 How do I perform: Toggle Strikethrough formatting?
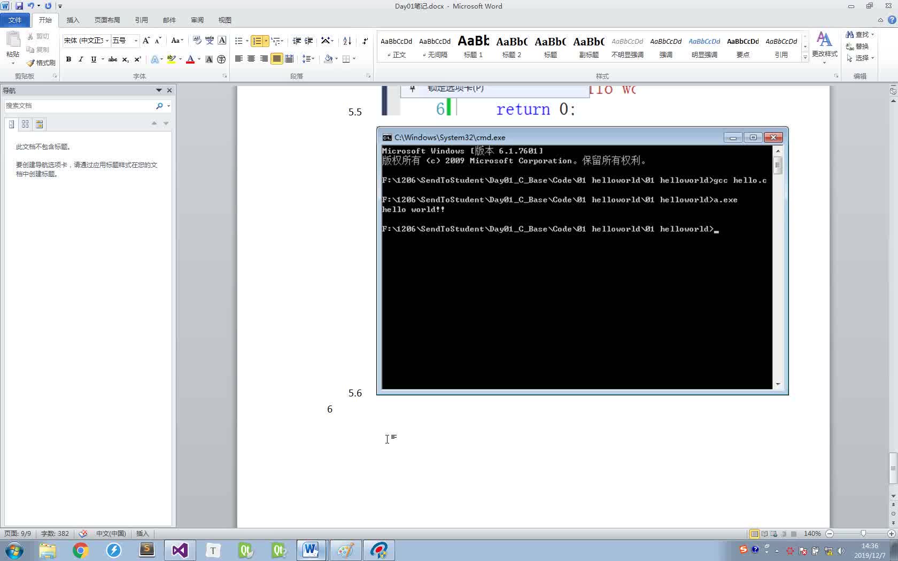click(x=112, y=59)
